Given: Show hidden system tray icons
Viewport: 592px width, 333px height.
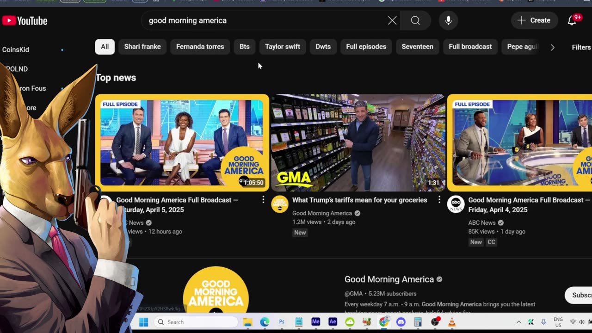Looking at the screenshot, I should [518, 322].
